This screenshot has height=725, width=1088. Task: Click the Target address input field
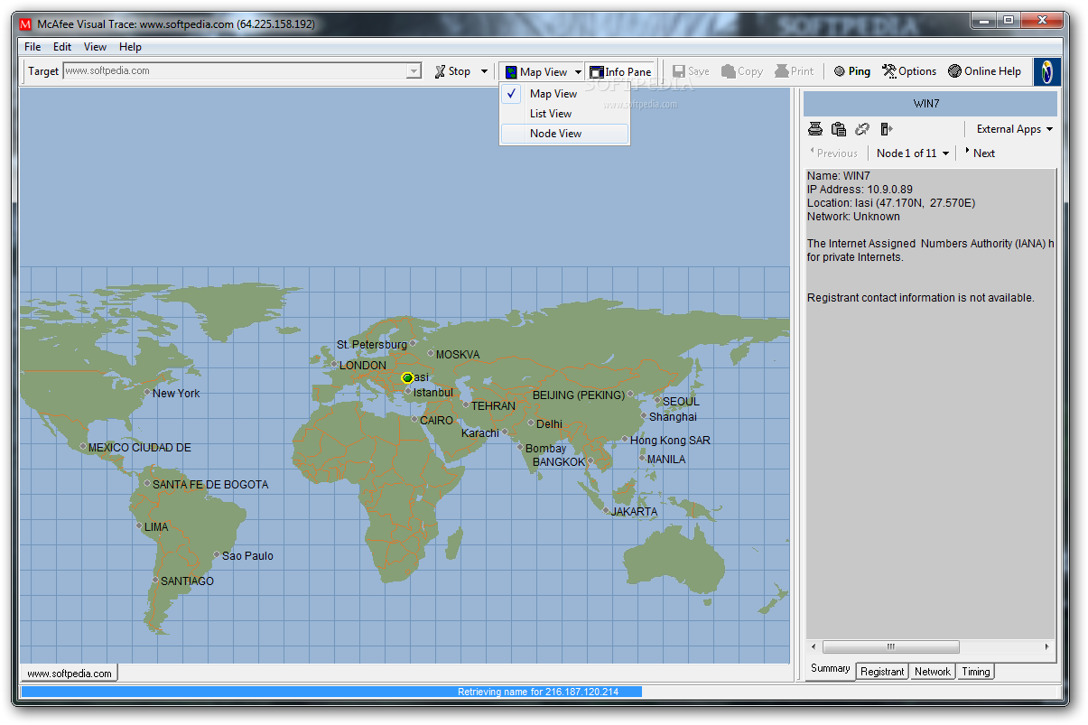click(x=234, y=70)
